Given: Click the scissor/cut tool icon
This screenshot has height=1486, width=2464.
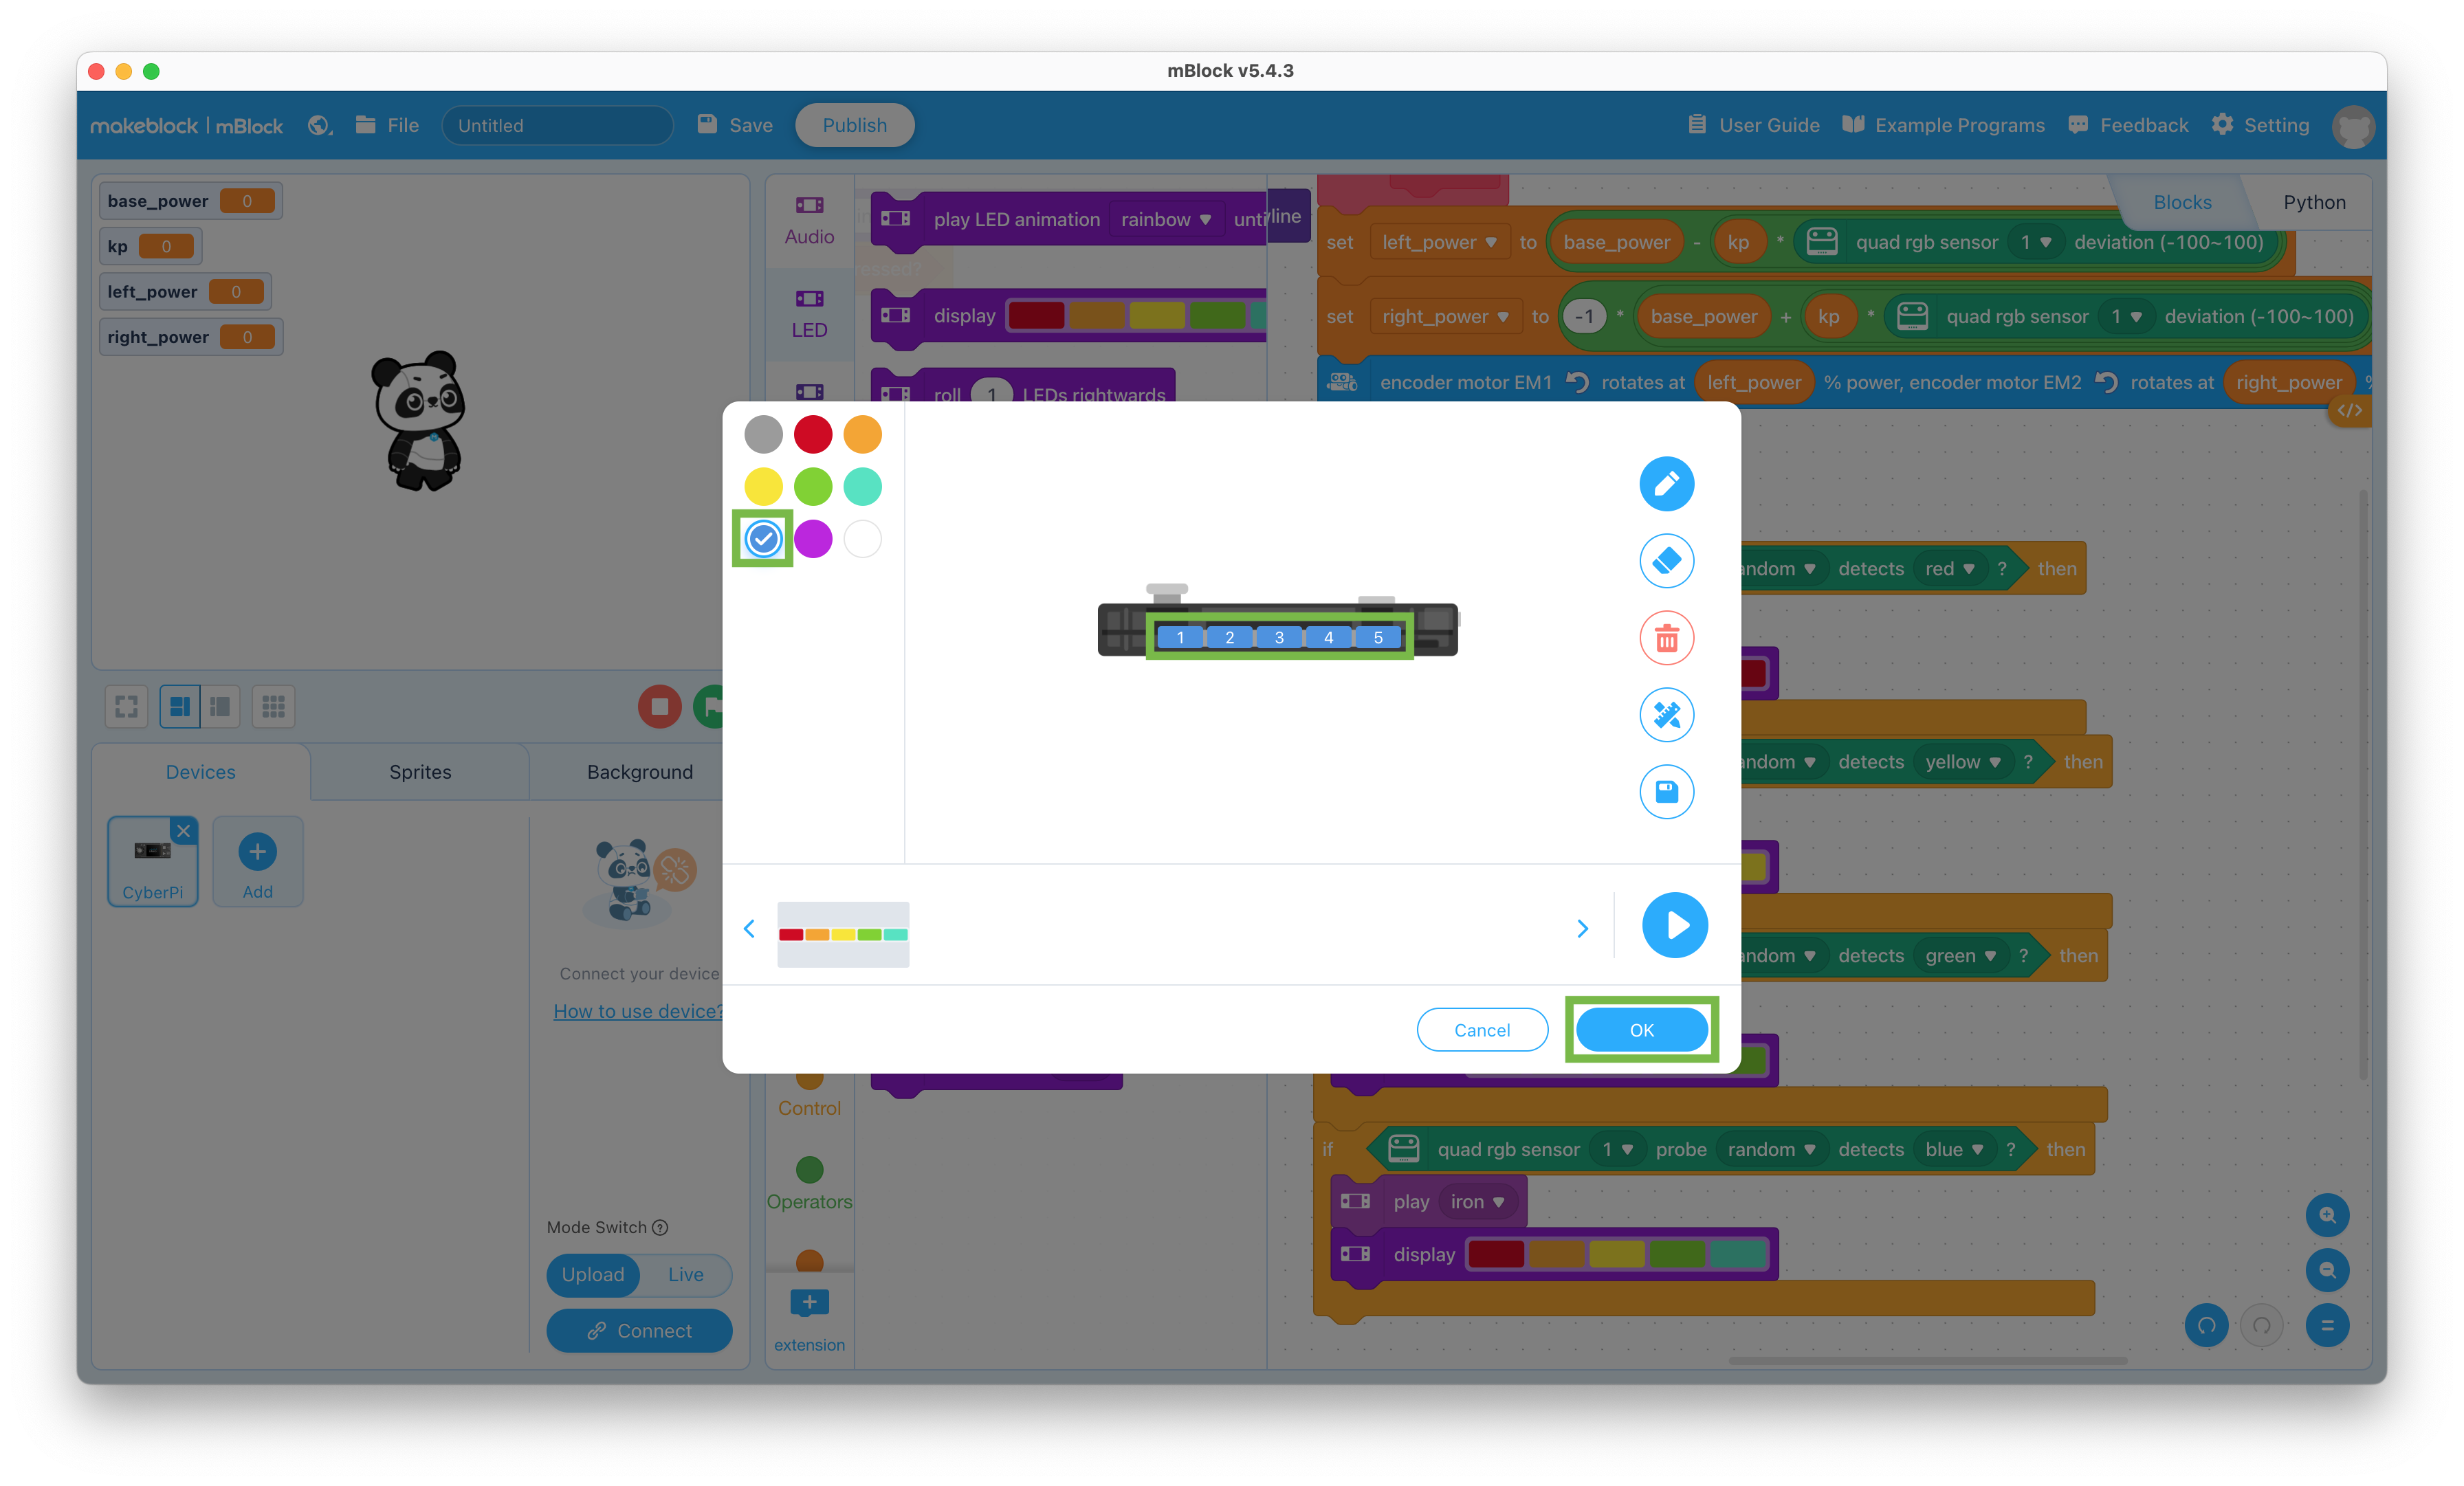Looking at the screenshot, I should [1666, 716].
